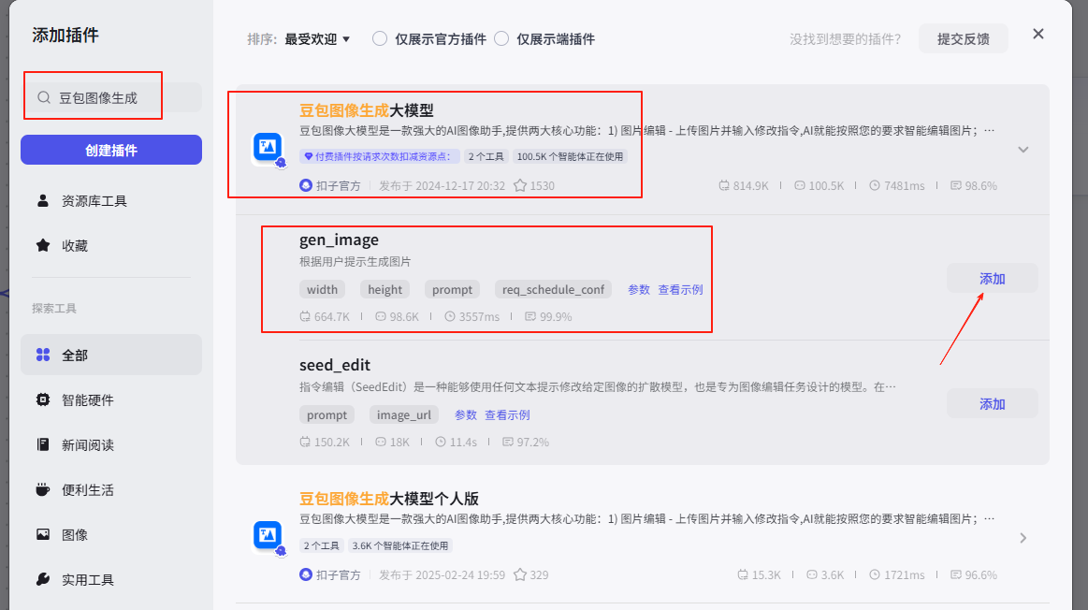
Task: Favorite the plugin with star count 329
Action: coord(520,574)
